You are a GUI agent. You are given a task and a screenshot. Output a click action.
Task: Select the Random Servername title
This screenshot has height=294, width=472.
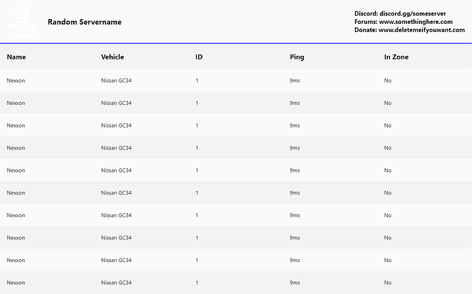point(85,22)
